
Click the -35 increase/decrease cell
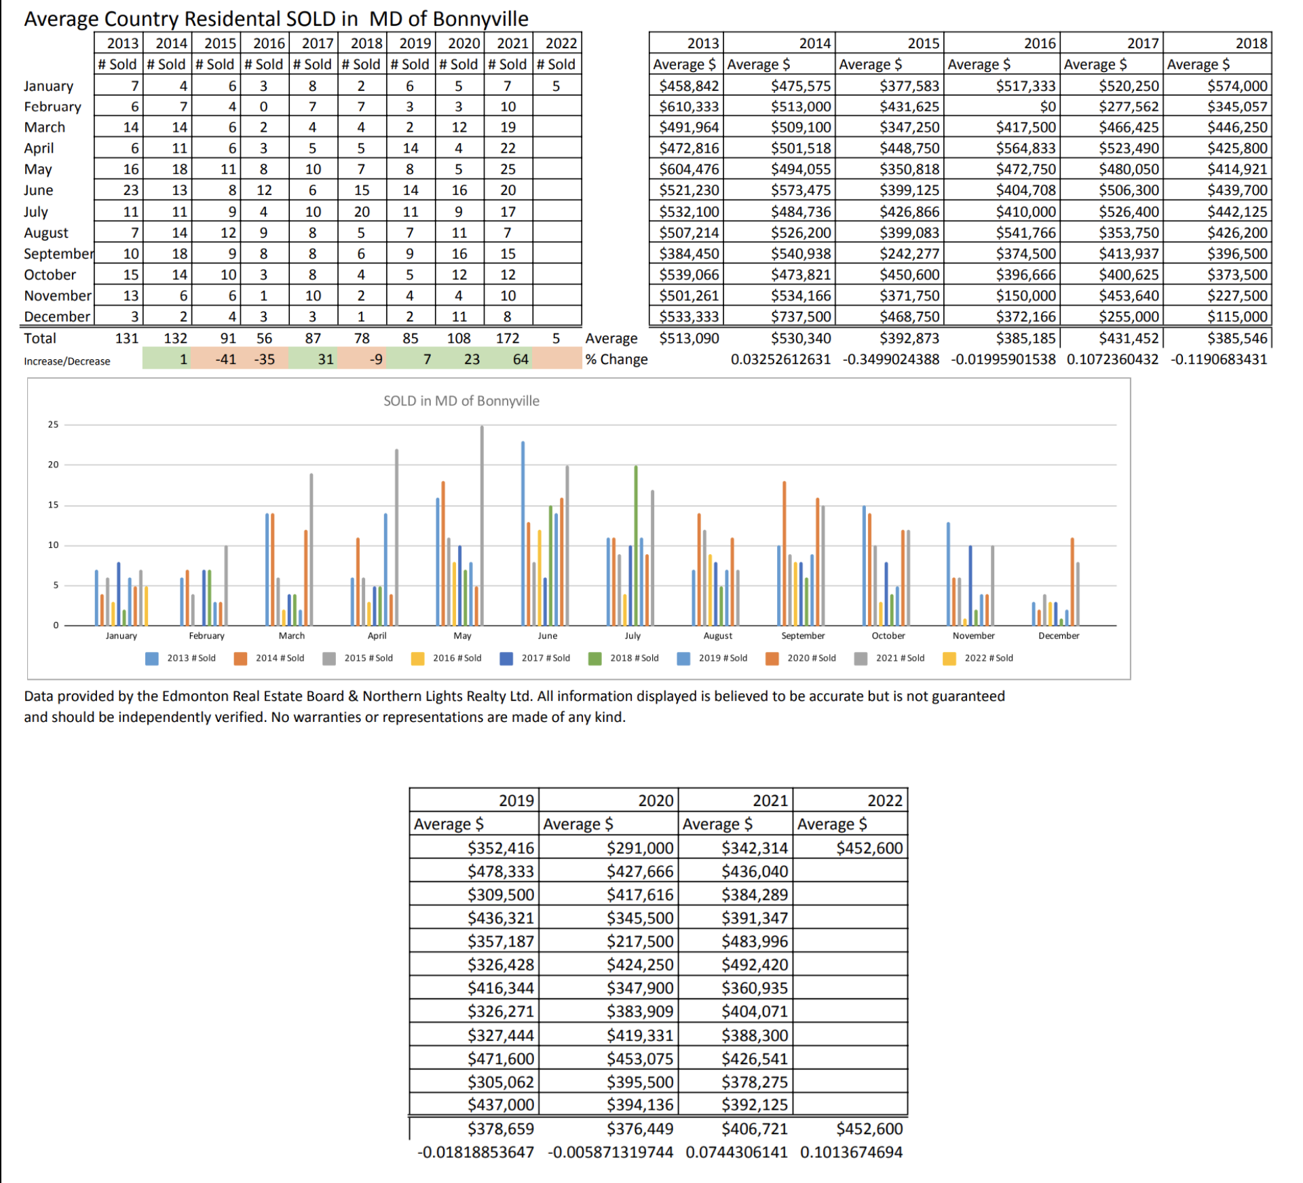[264, 359]
